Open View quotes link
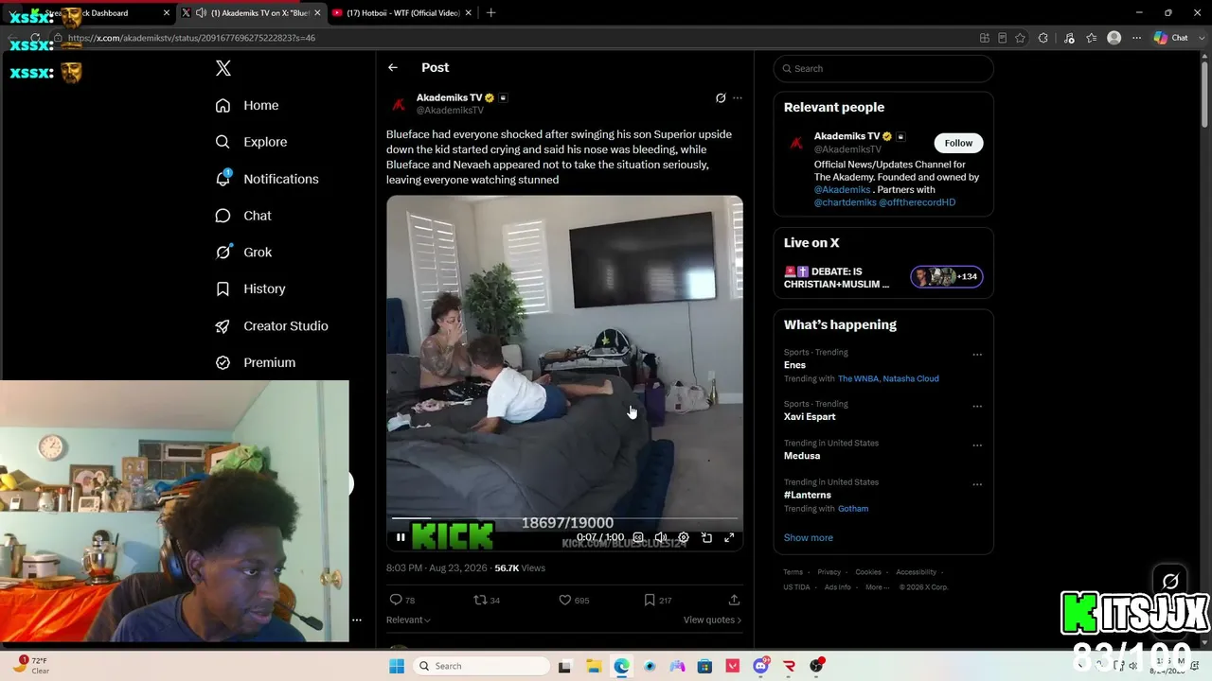1212x681 pixels. pos(712,620)
